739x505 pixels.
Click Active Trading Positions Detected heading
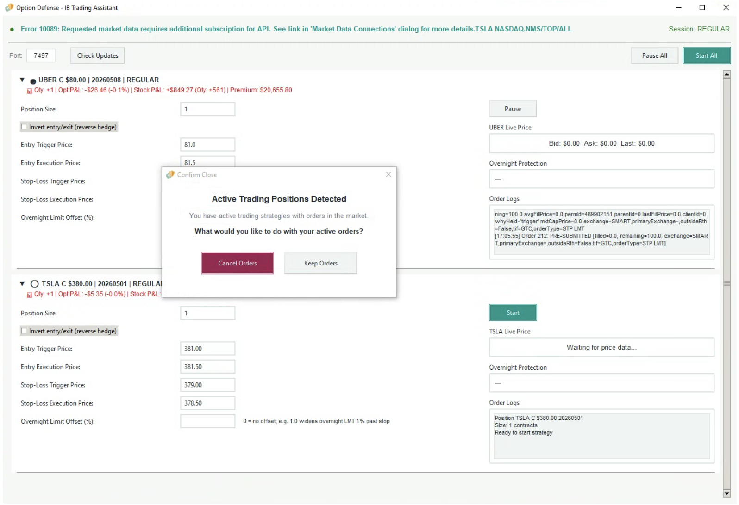279,199
